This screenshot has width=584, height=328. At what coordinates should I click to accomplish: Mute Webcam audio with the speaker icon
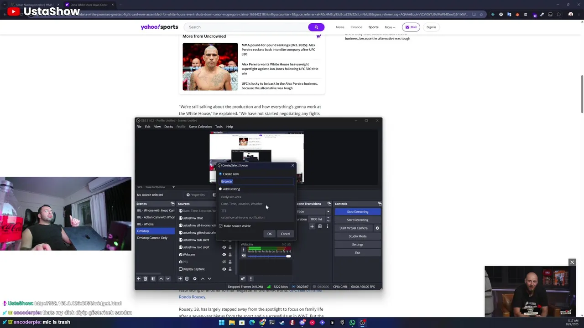click(x=244, y=256)
